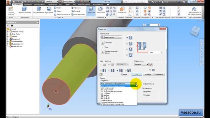The image size is (210, 118).
Task: Select the taper tapped hole radio
Action: (x=126, y=70)
